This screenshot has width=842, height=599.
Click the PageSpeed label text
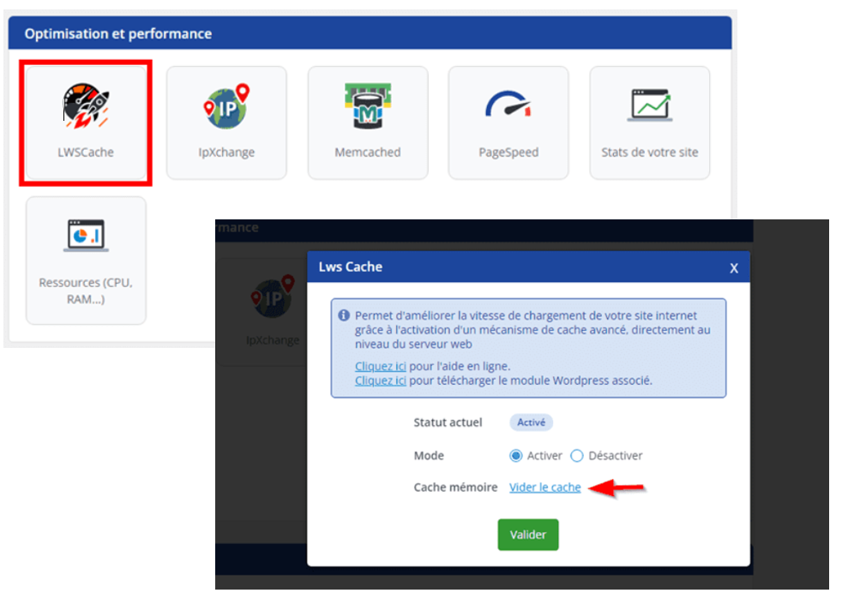click(508, 153)
